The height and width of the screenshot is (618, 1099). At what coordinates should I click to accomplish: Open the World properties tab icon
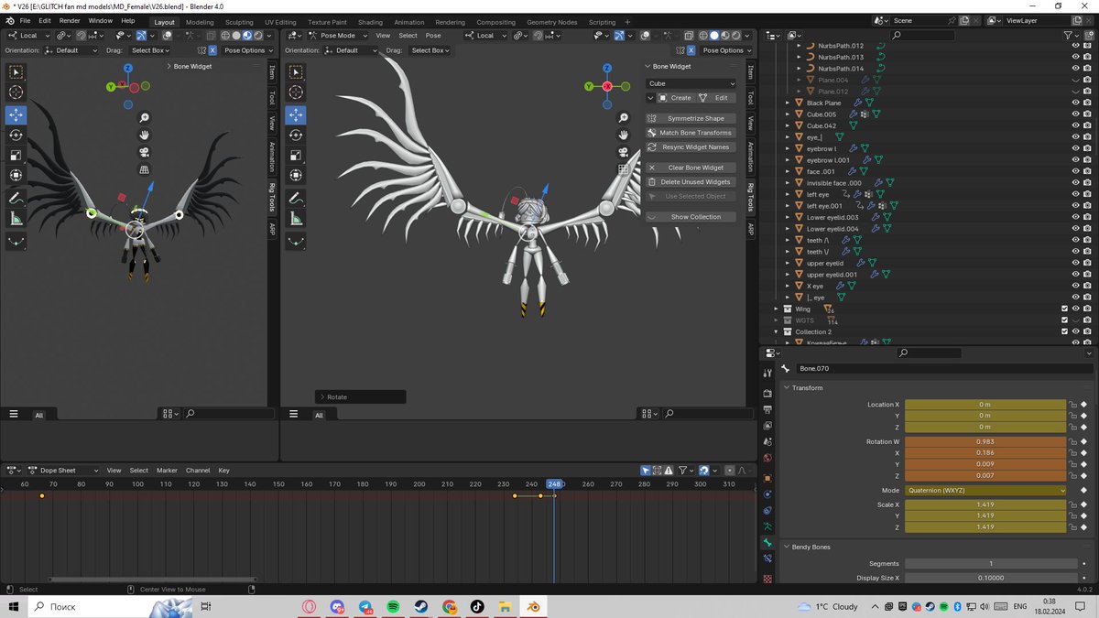tap(767, 457)
